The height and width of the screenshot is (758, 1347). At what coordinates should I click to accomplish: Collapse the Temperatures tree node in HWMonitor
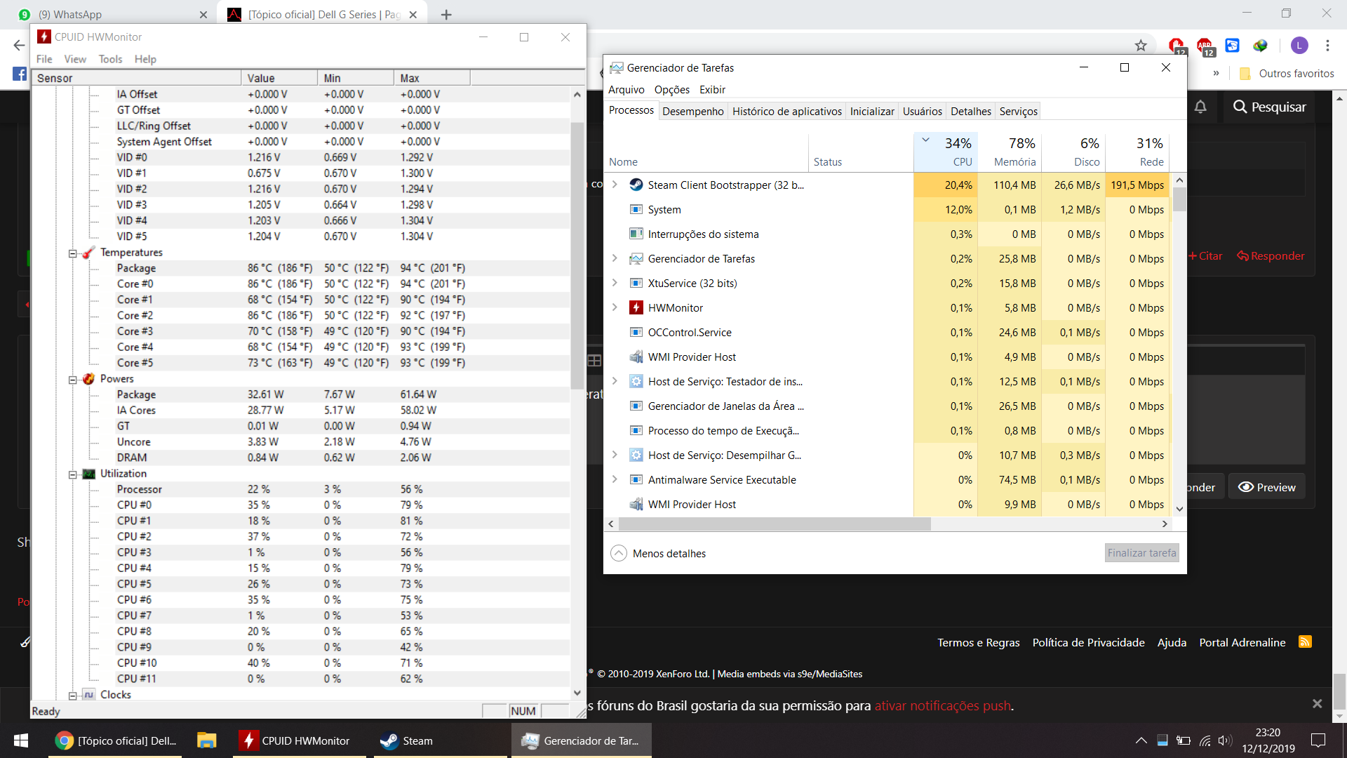pyautogui.click(x=72, y=253)
